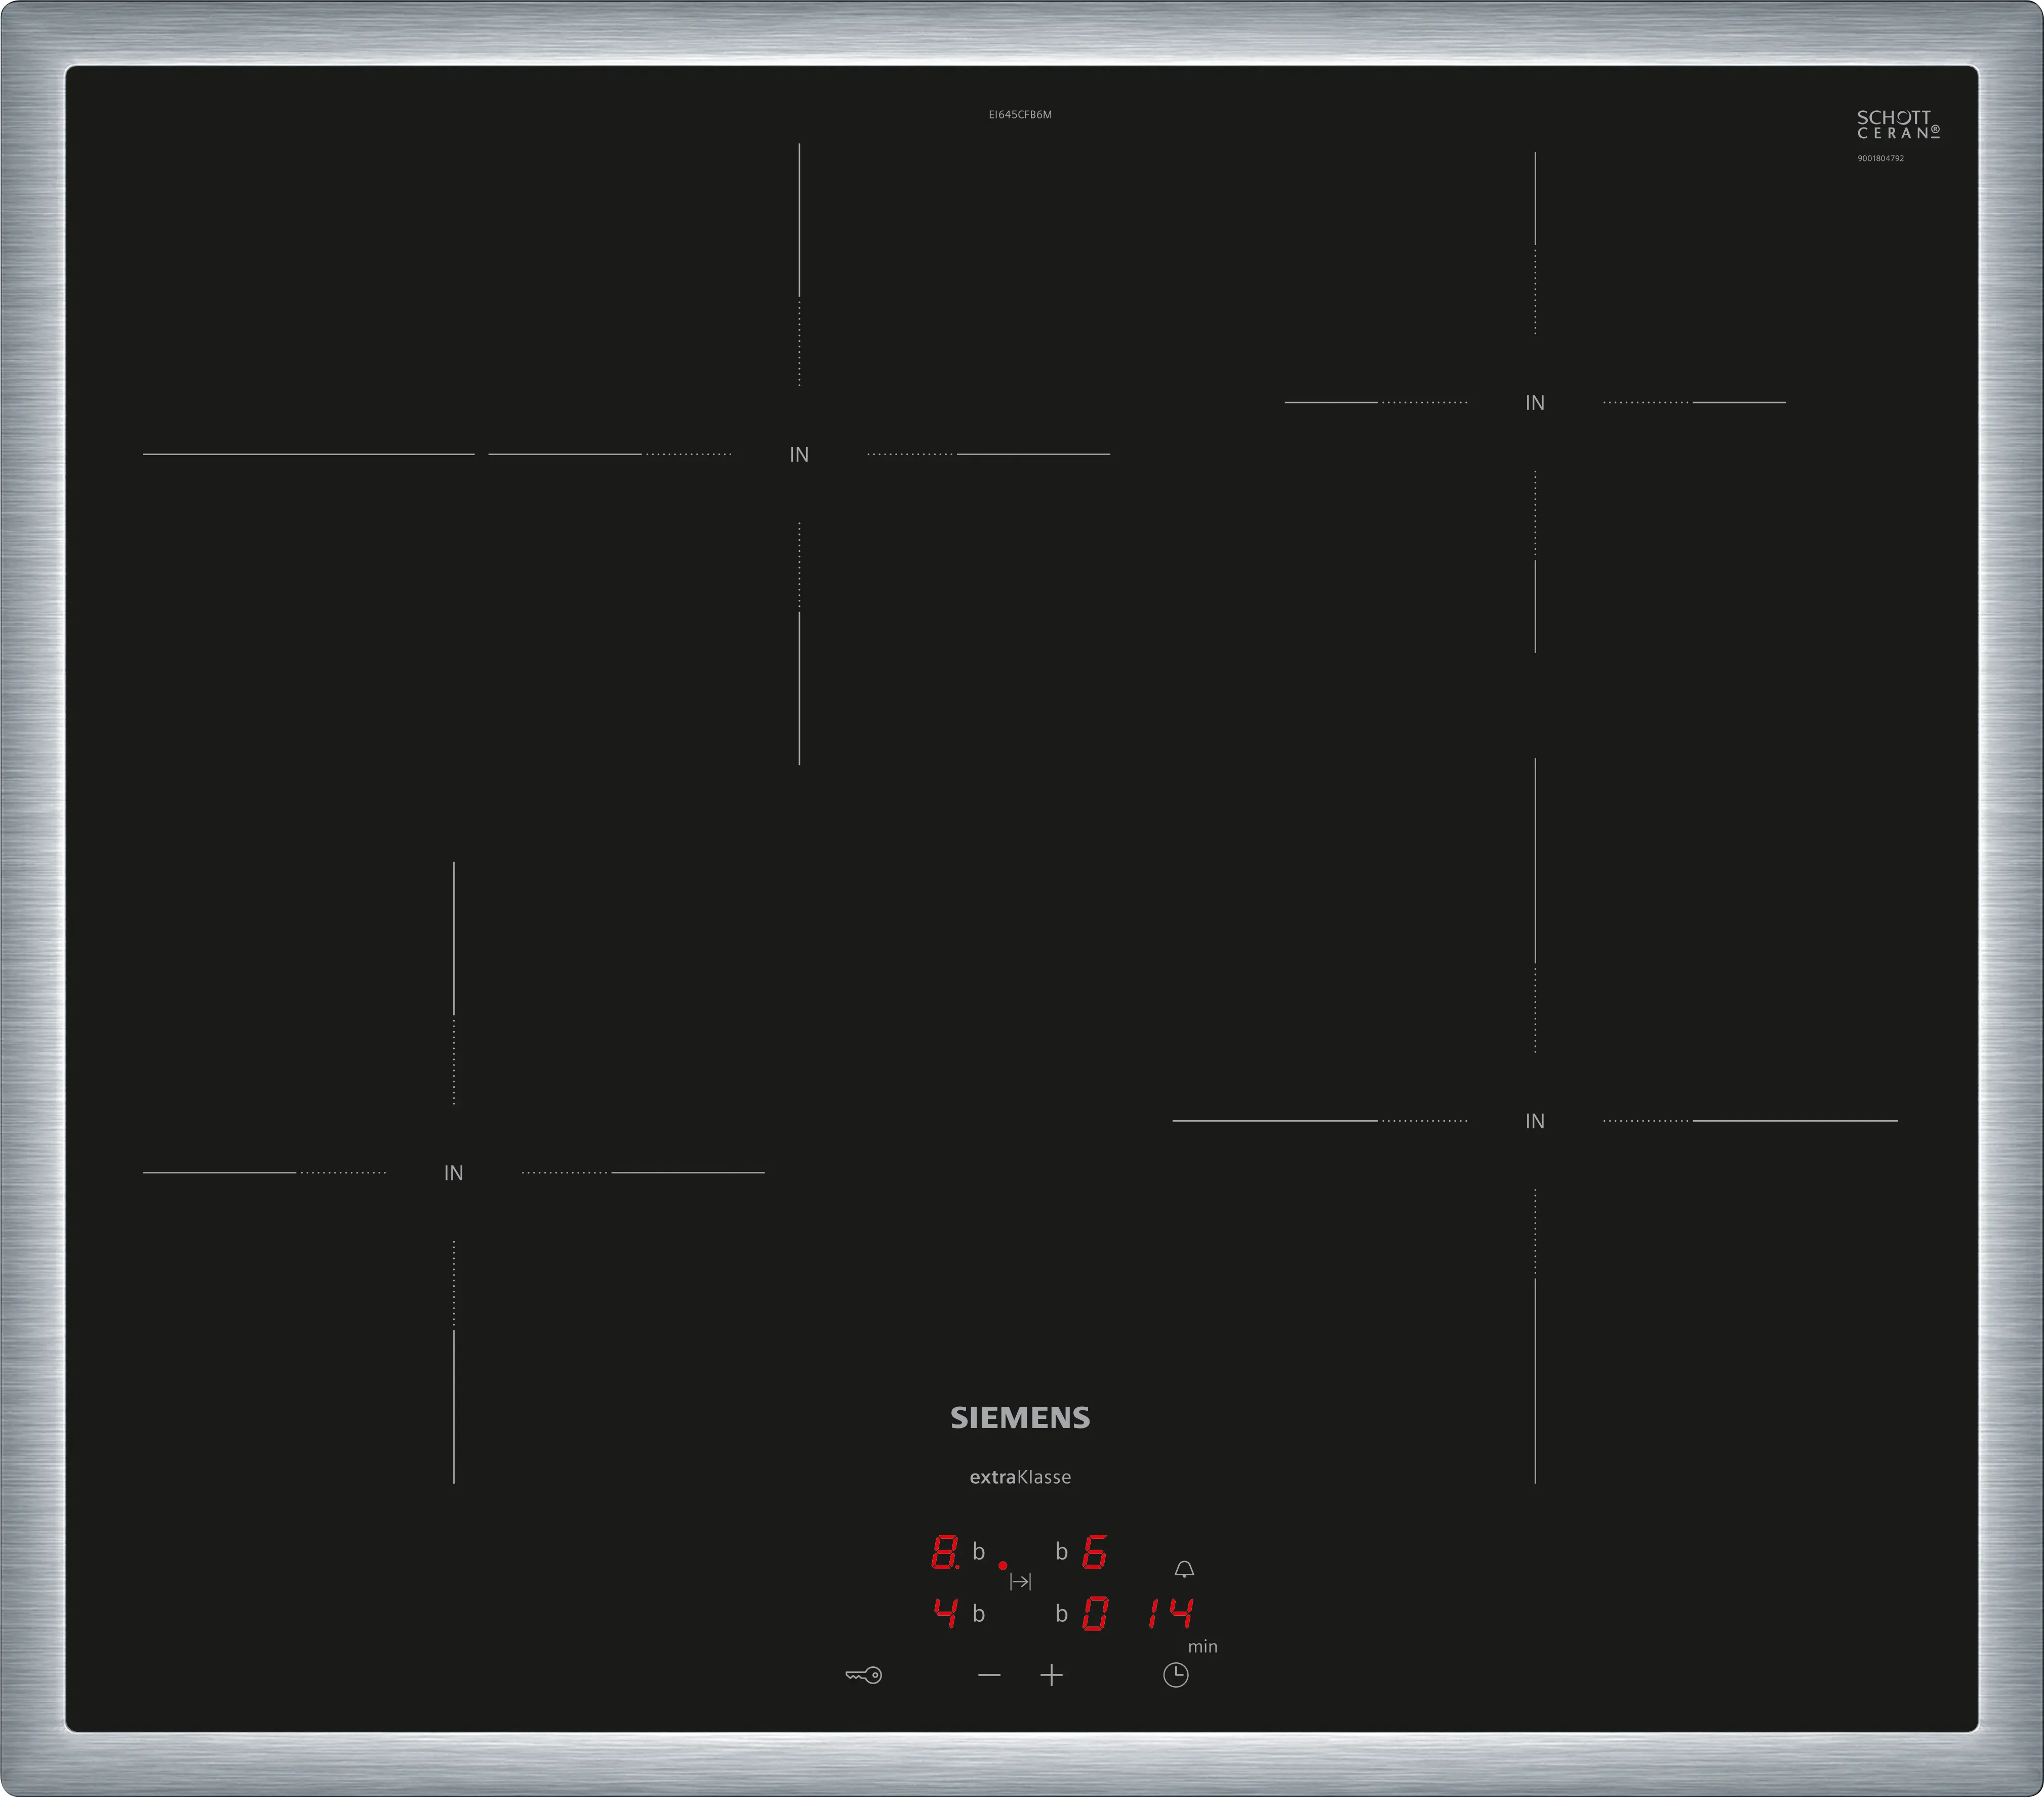The image size is (2044, 1797).
Task: Click the extraKlasse label
Action: 1020,1477
